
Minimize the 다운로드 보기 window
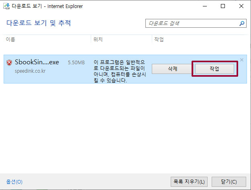click(204, 6)
